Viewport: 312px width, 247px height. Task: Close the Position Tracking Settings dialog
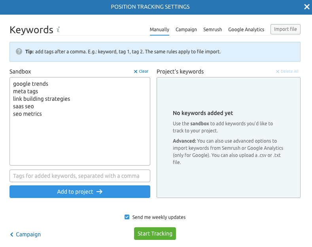306,7
